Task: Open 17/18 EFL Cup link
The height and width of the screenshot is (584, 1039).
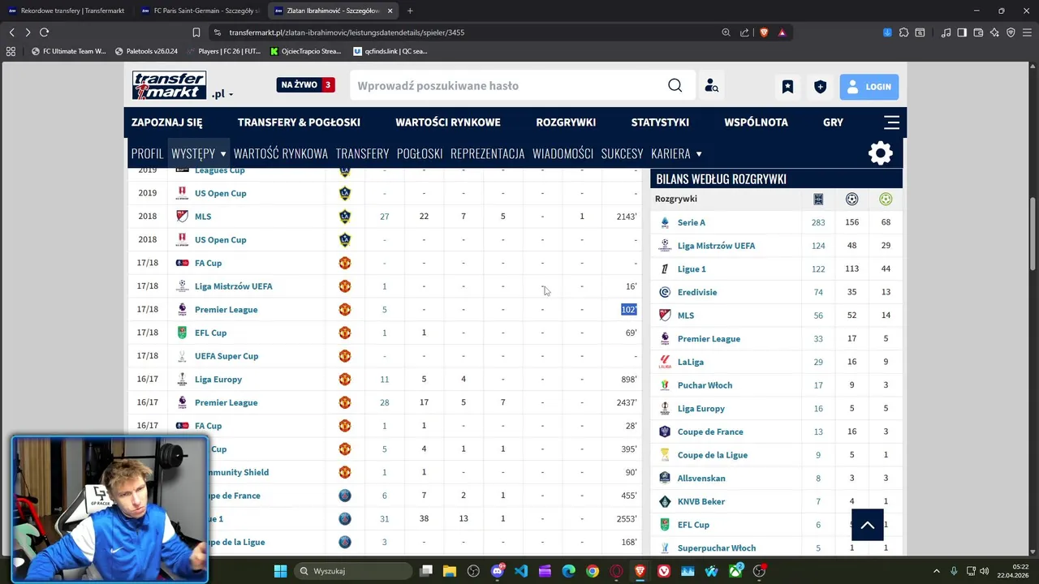Action: click(x=211, y=333)
